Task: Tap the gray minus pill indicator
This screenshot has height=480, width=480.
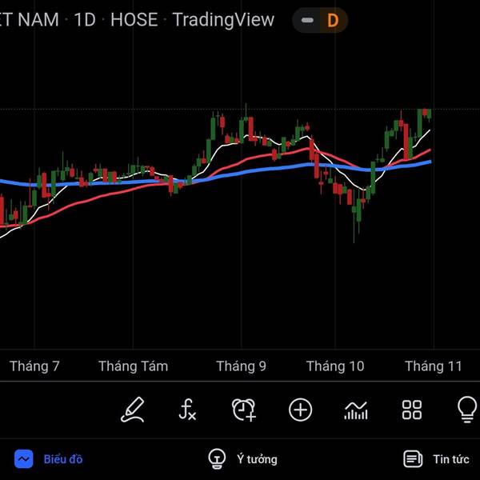Action: point(307,21)
